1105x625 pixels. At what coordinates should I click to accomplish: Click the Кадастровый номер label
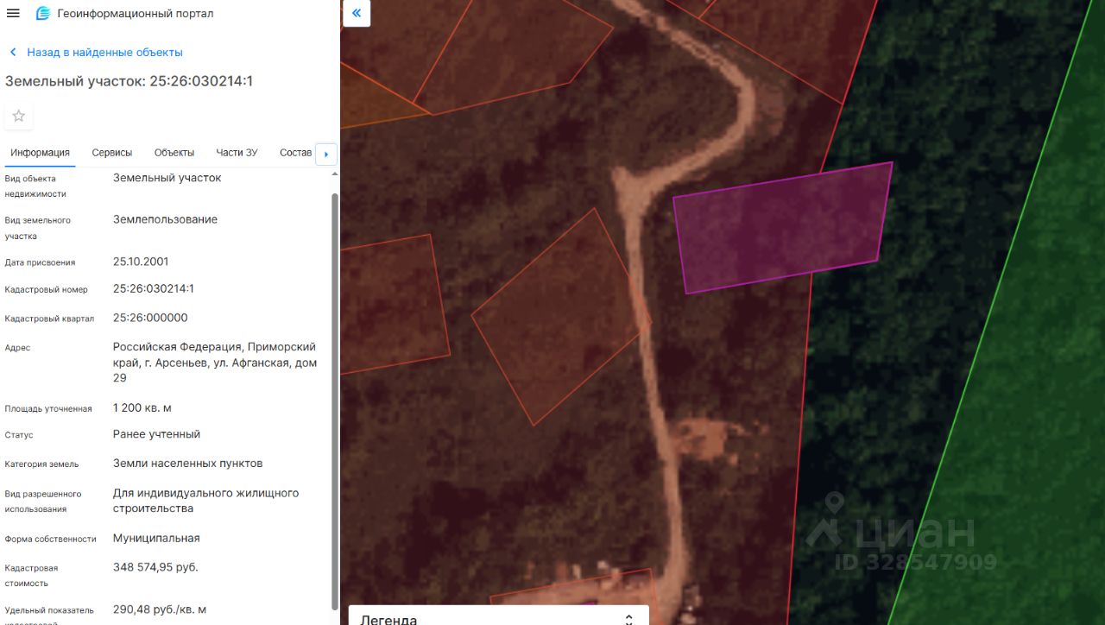[46, 290]
